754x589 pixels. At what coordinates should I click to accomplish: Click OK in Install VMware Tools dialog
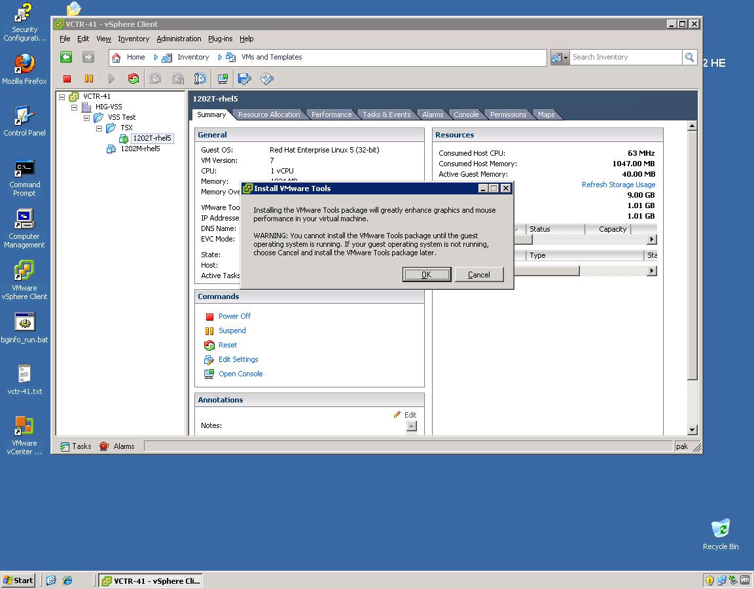[427, 275]
